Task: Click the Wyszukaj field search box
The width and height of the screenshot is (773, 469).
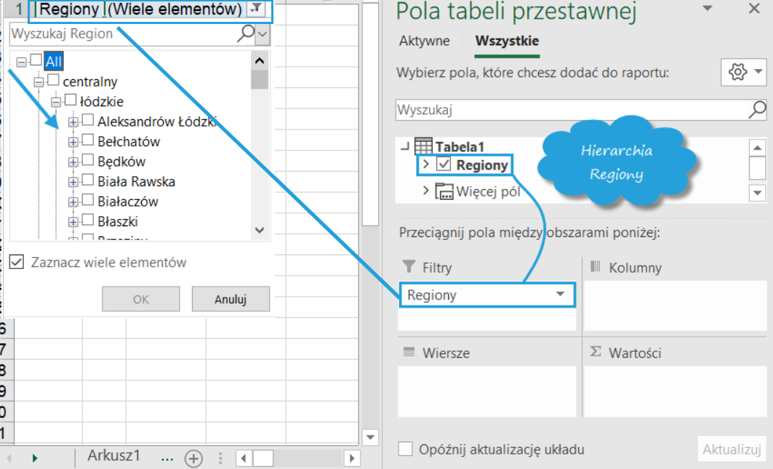Action: click(x=571, y=110)
